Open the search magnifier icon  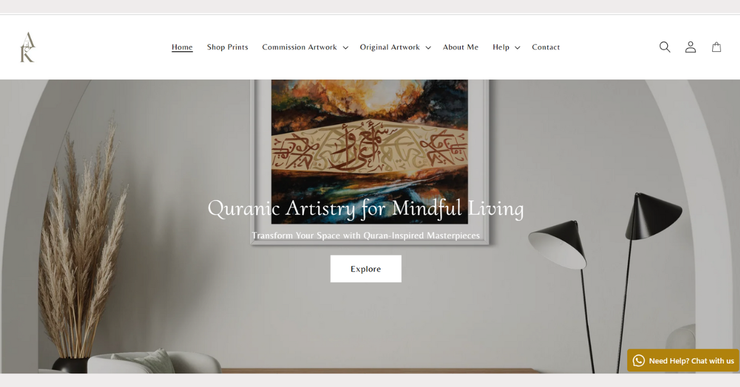point(665,47)
